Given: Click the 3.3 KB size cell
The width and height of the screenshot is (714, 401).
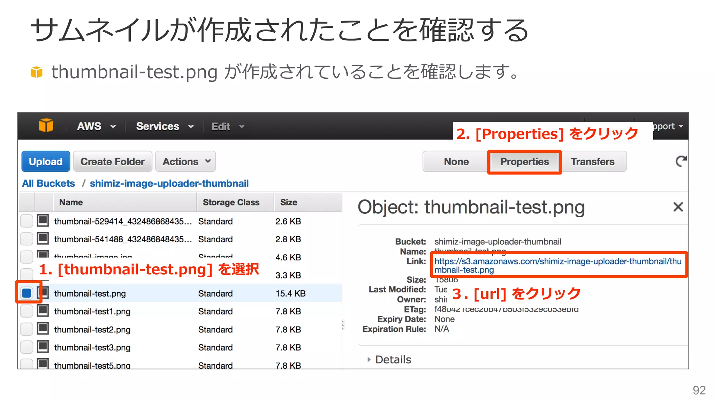Looking at the screenshot, I should pos(288,275).
